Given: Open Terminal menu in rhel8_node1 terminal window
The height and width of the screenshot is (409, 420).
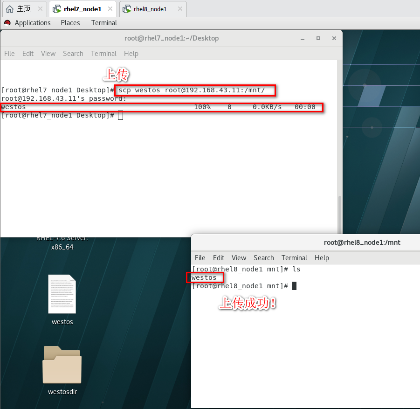Looking at the screenshot, I should click(x=295, y=258).
